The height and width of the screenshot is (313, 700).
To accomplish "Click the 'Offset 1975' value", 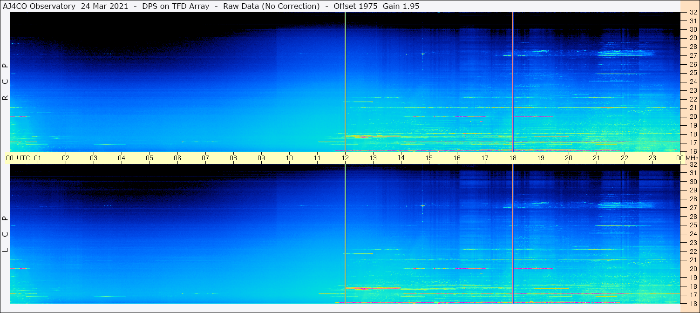I will point(355,6).
